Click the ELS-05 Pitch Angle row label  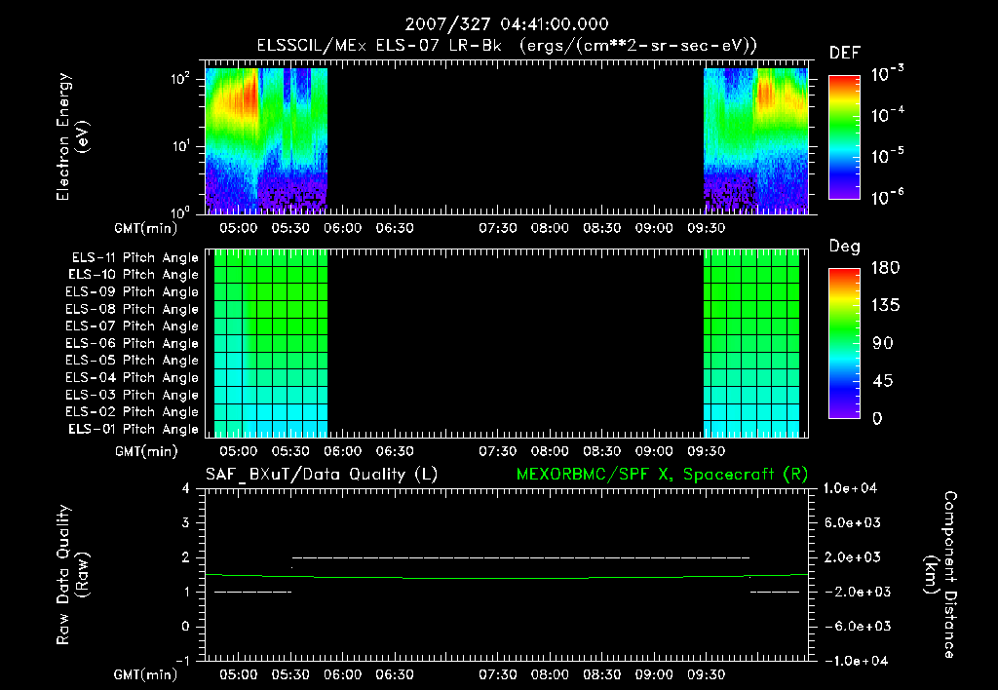132,361
